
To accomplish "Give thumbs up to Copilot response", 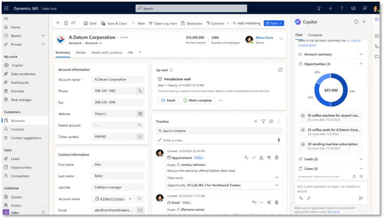I will pyautogui.click(x=354, y=176).
